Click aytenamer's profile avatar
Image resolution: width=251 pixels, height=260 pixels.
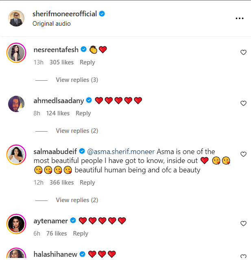pos(16,224)
